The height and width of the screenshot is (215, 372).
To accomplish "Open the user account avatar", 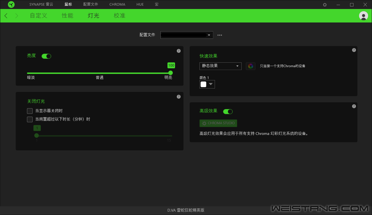I will point(363,16).
